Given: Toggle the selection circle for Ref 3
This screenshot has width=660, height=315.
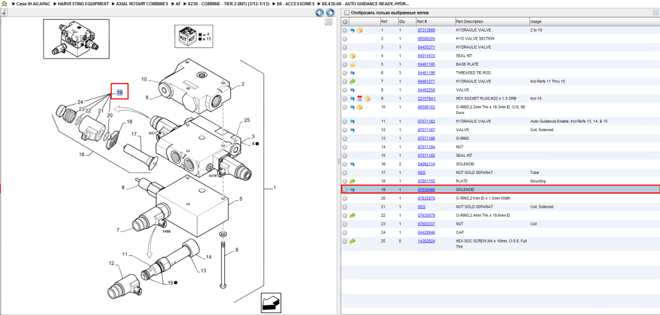Looking at the screenshot, I should click(345, 47).
